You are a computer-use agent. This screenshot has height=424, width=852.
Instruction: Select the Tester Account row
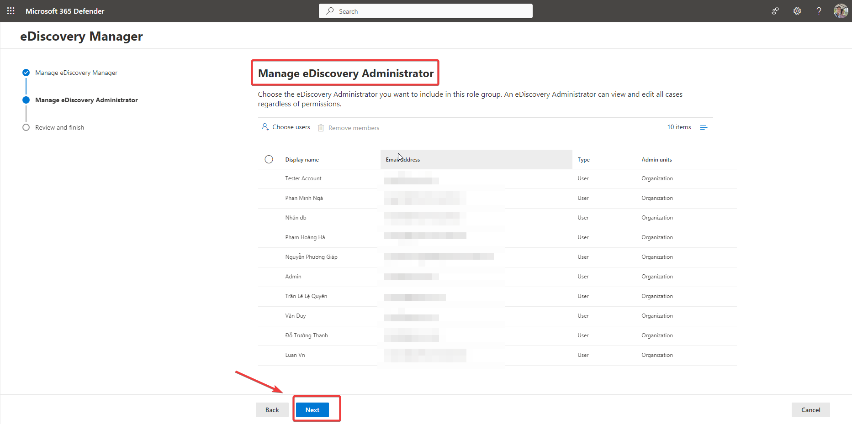(303, 178)
